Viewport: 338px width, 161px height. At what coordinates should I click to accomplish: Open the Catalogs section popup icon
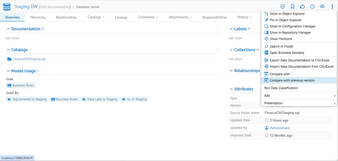click(x=217, y=50)
